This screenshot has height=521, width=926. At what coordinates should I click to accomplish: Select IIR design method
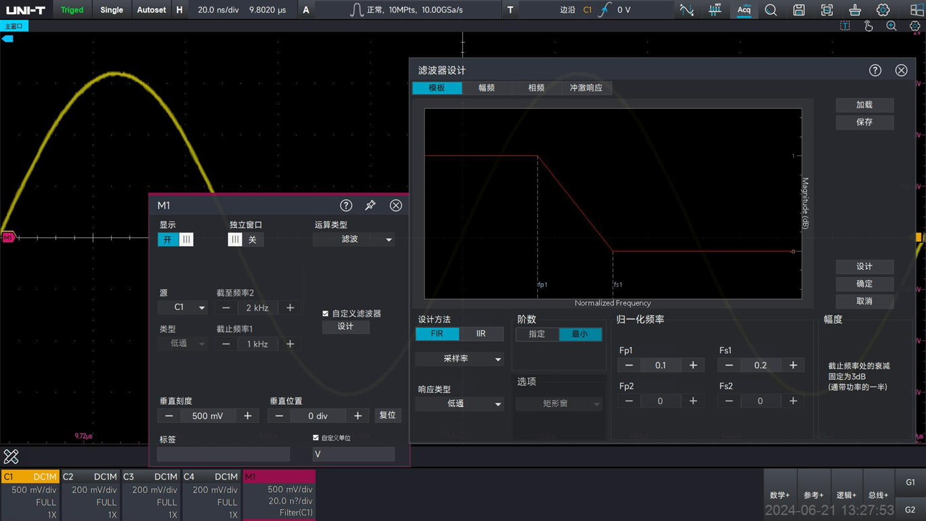coord(480,333)
